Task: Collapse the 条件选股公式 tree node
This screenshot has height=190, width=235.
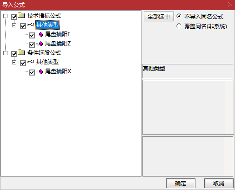Action: click(x=5, y=53)
